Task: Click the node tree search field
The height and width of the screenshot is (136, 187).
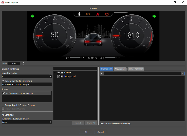Action: pyautogui.click(x=75, y=69)
